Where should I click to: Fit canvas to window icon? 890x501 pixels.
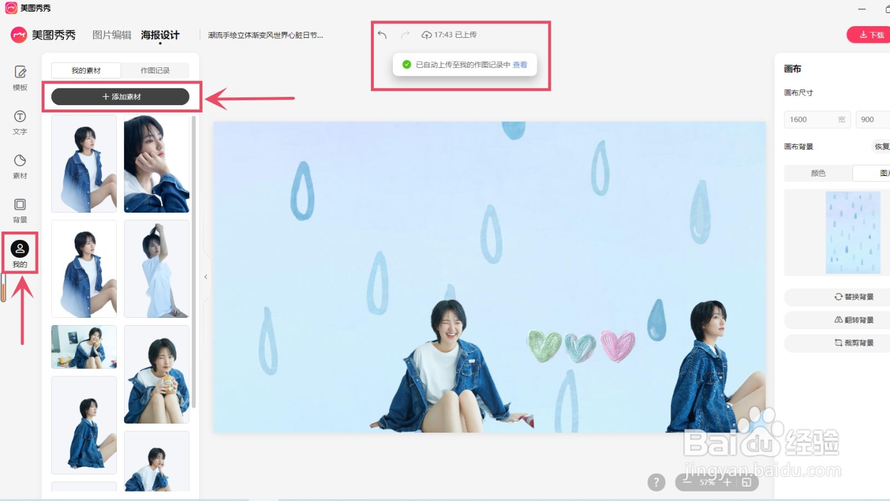(746, 482)
